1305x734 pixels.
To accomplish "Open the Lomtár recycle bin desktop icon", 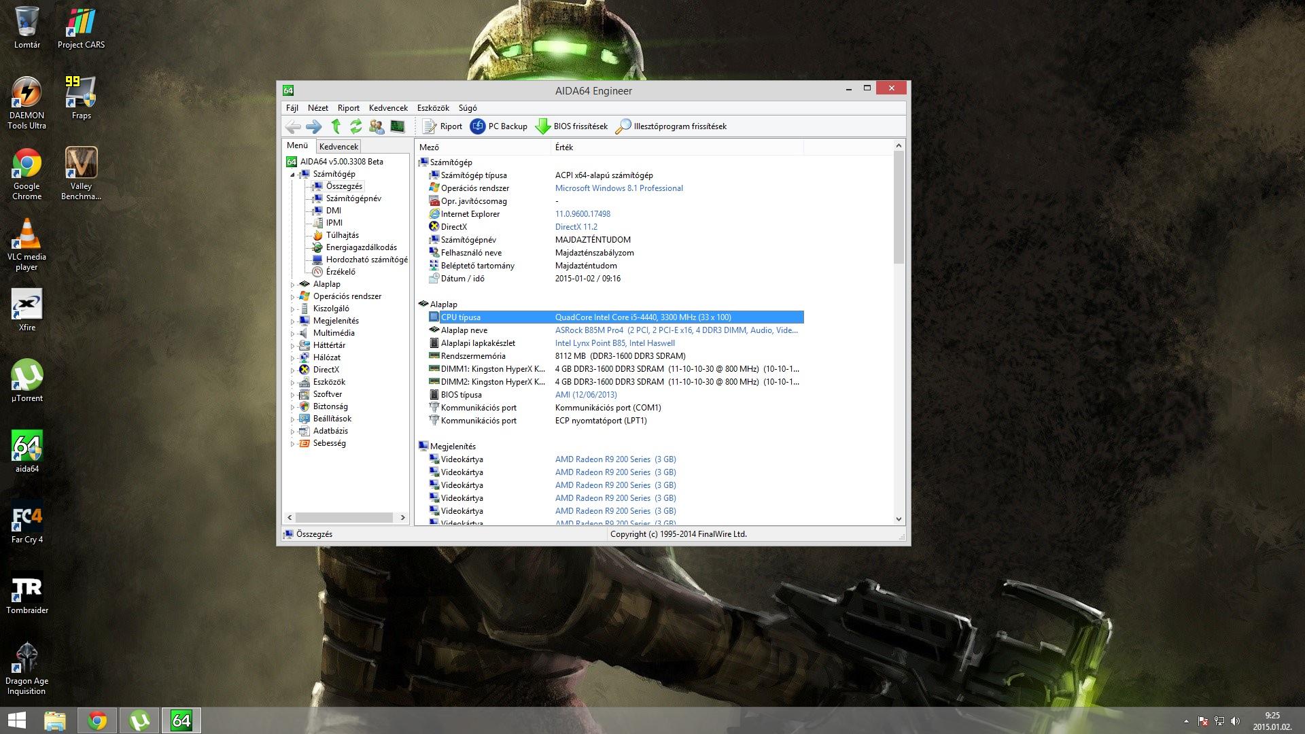I will click(x=27, y=28).
